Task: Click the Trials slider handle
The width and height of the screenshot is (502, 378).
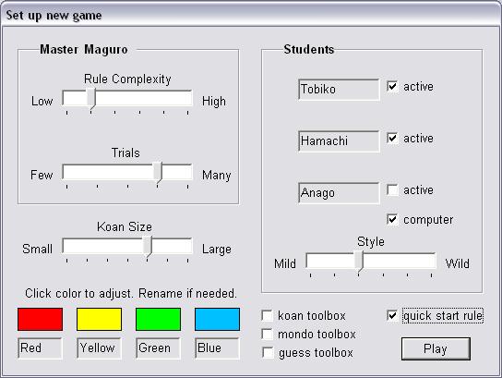Action: 158,173
